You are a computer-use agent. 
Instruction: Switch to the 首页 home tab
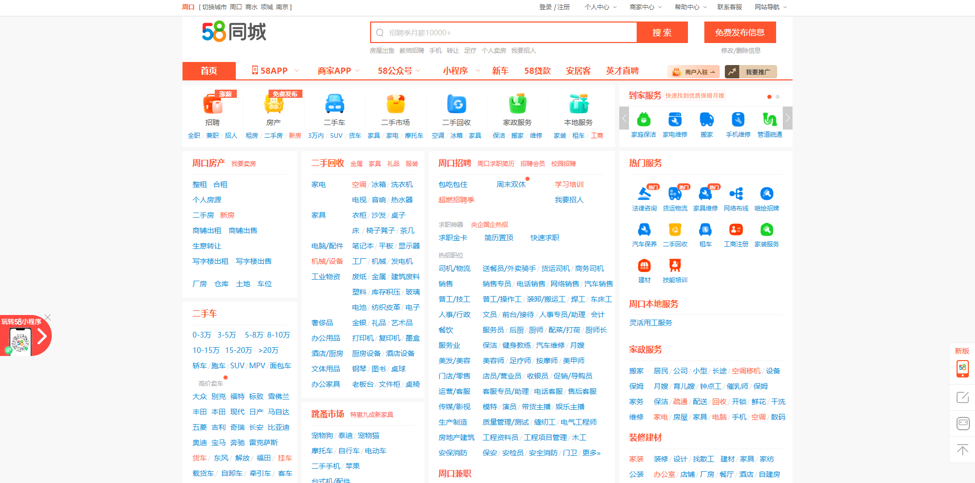point(209,71)
